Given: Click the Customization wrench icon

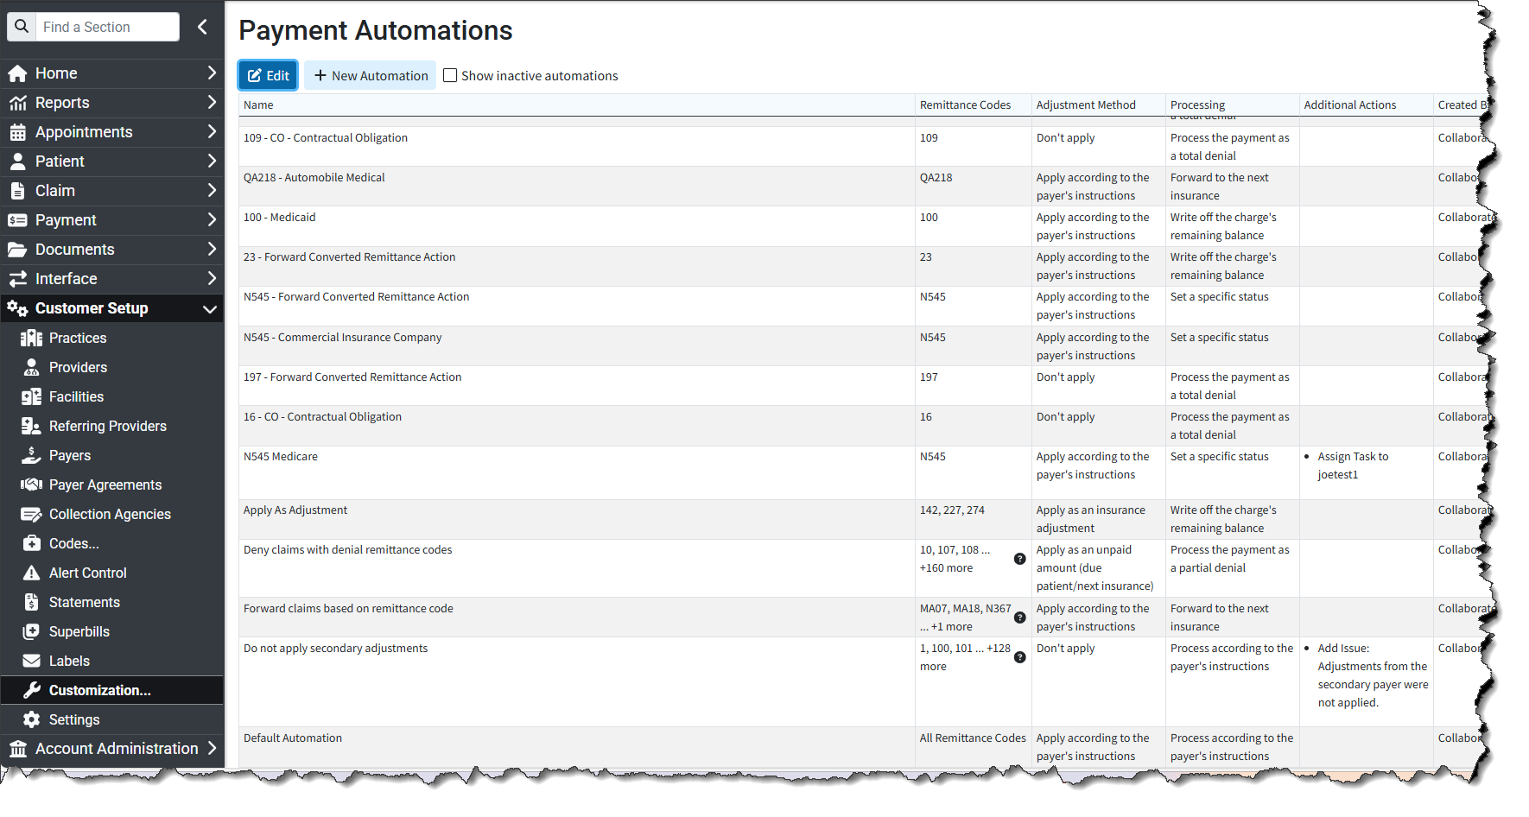Looking at the screenshot, I should click(x=32, y=690).
